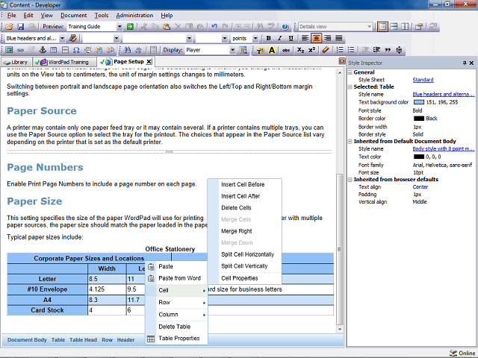Screen dimensions: 478x358
Task: Open the Preview Training Guide dropdown
Action: coord(119,27)
